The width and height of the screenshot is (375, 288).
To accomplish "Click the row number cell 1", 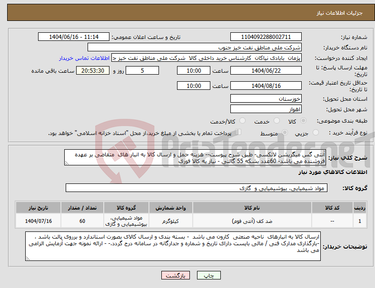I will (x=359, y=221).
